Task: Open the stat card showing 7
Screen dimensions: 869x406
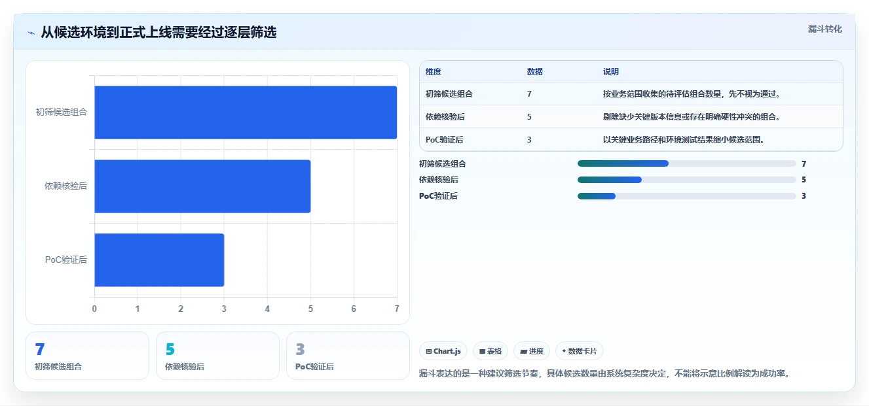Action: pos(88,356)
